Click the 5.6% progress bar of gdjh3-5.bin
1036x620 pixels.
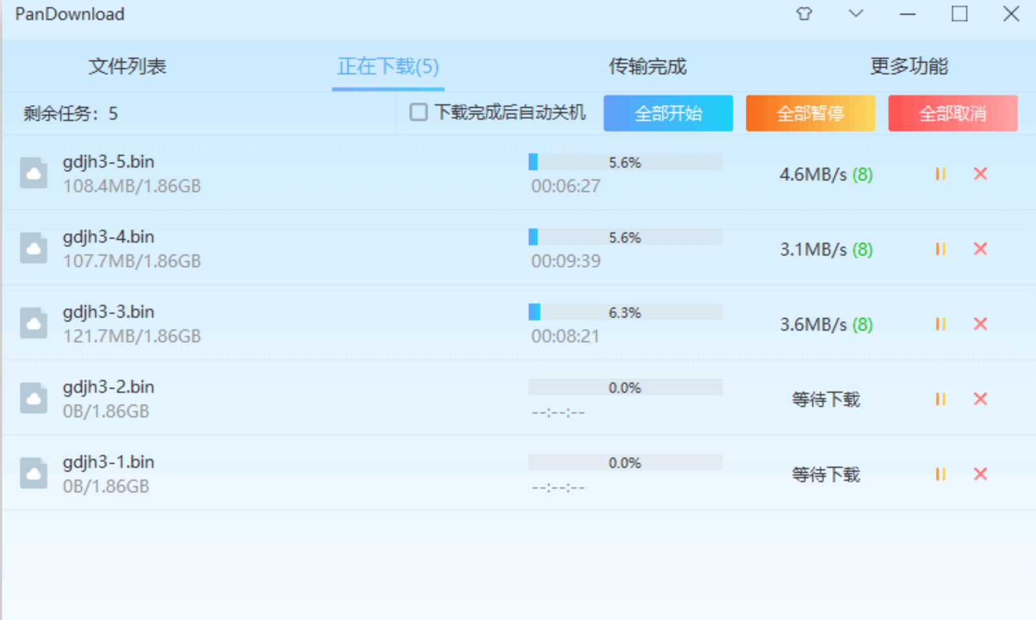[626, 162]
